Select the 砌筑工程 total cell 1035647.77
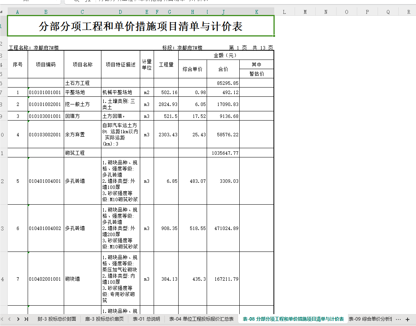 (x=223, y=153)
